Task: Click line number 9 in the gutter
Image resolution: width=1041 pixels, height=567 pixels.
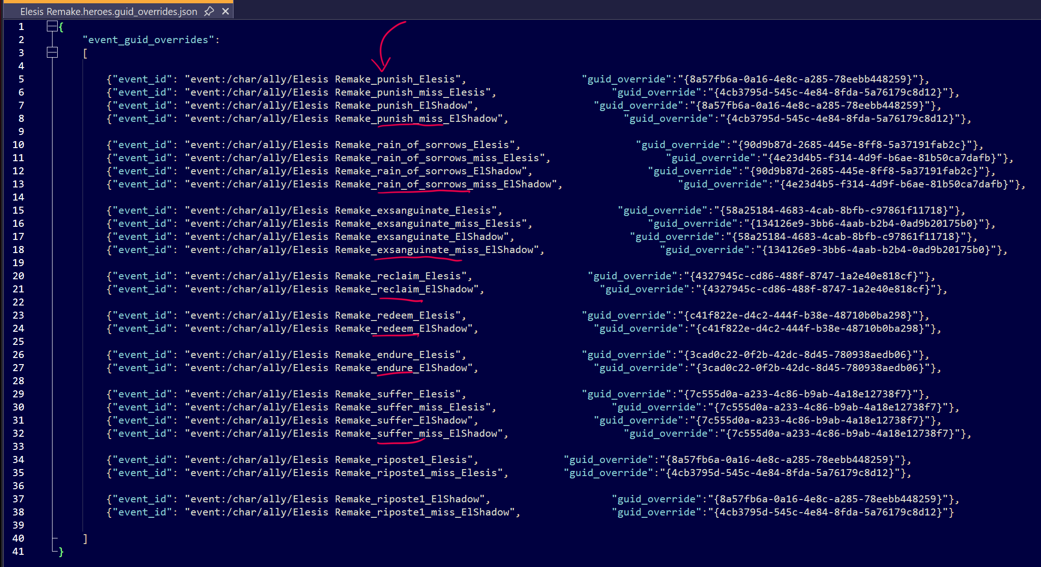Action: click(x=21, y=132)
